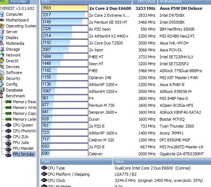Select the Storage tree node
The width and height of the screenshot is (211, 187).
coord(13,49)
